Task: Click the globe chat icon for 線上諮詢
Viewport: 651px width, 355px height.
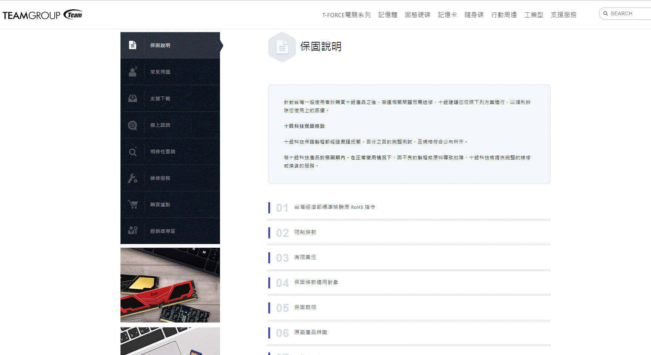Action: [132, 125]
